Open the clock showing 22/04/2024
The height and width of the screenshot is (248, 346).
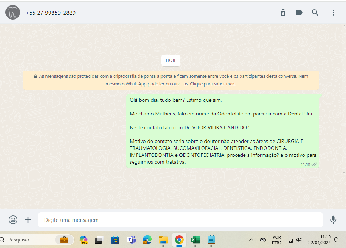coord(319,240)
